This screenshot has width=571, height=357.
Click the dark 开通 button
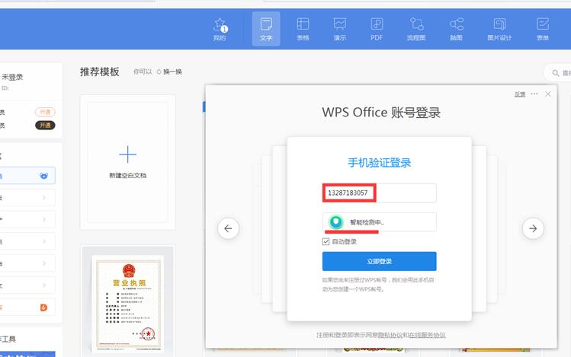pyautogui.click(x=45, y=125)
